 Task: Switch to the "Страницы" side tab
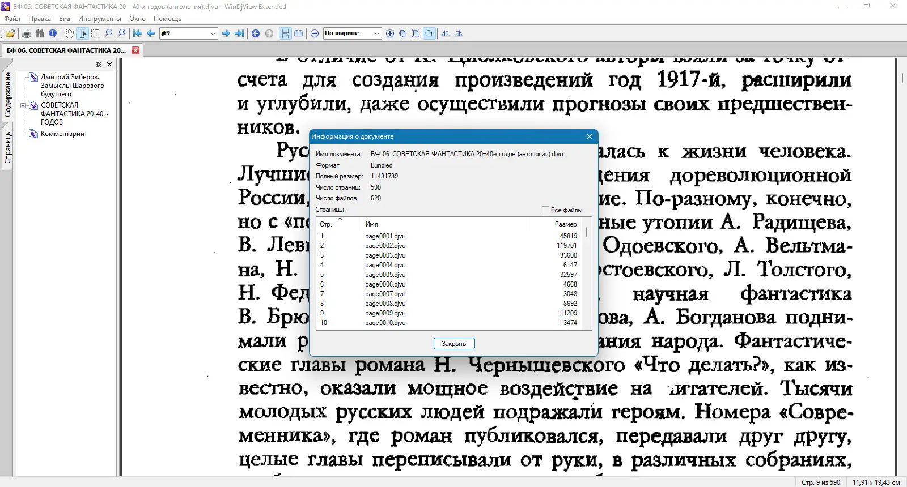[x=7, y=147]
